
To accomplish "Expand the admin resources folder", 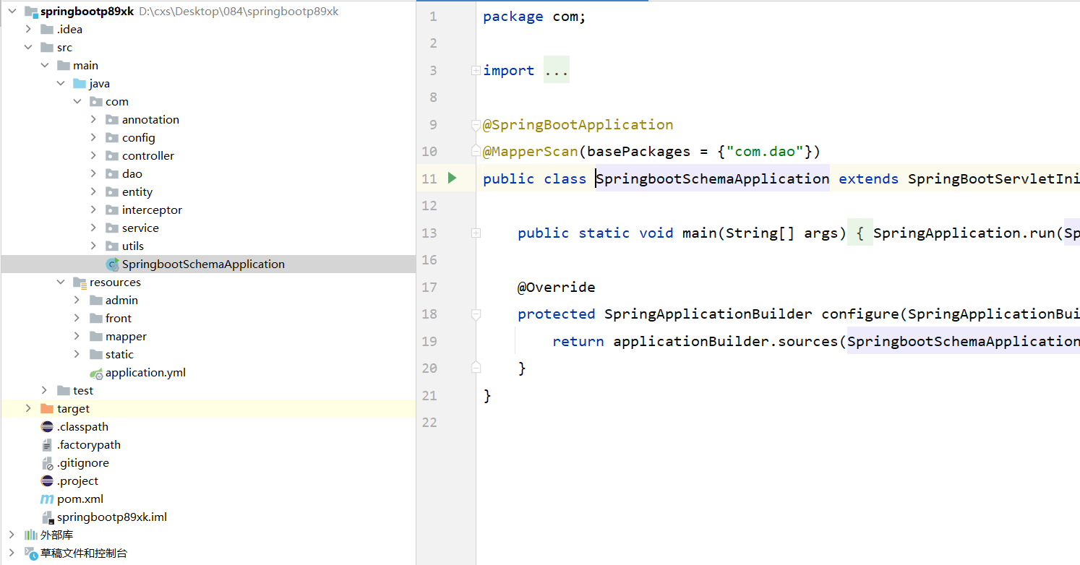I will pos(77,301).
